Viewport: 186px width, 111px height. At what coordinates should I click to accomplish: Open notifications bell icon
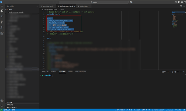(184, 110)
